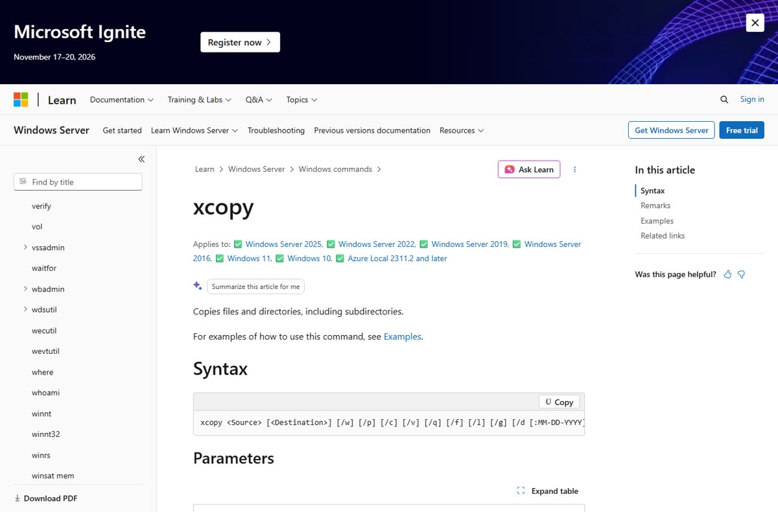The height and width of the screenshot is (512, 778).
Task: Click the Ask Learn chat icon
Action: (x=510, y=169)
